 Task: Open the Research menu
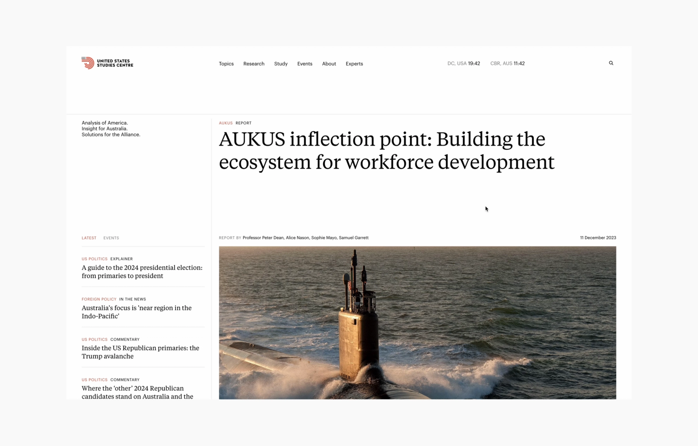(x=254, y=64)
